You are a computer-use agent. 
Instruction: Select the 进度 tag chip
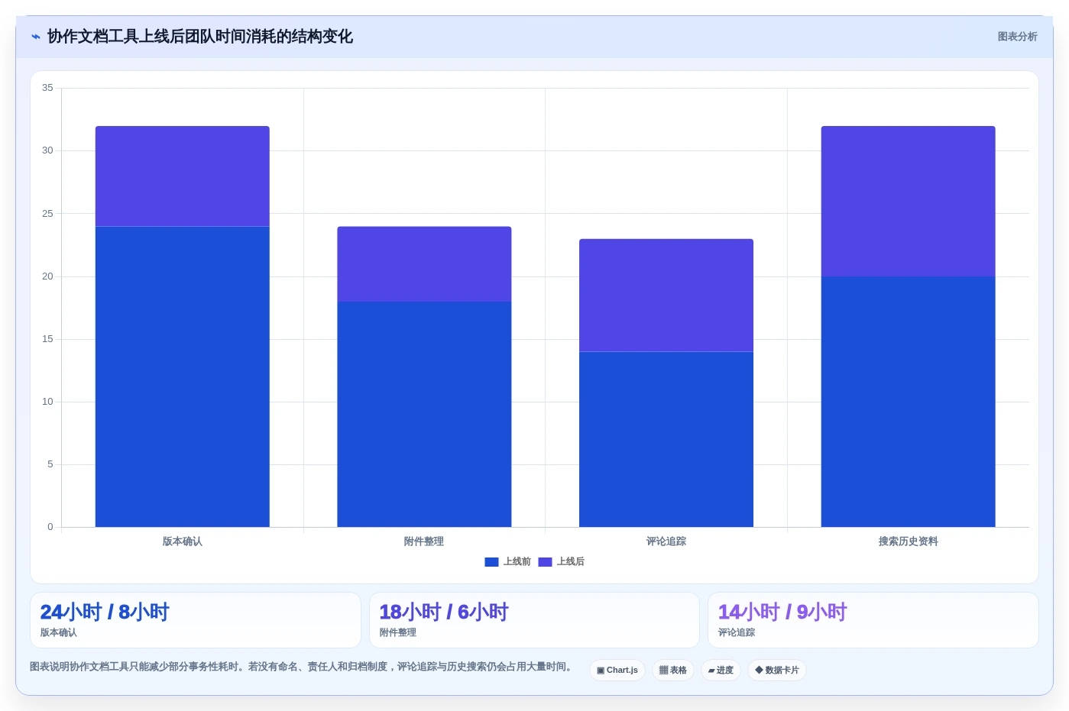[721, 671]
